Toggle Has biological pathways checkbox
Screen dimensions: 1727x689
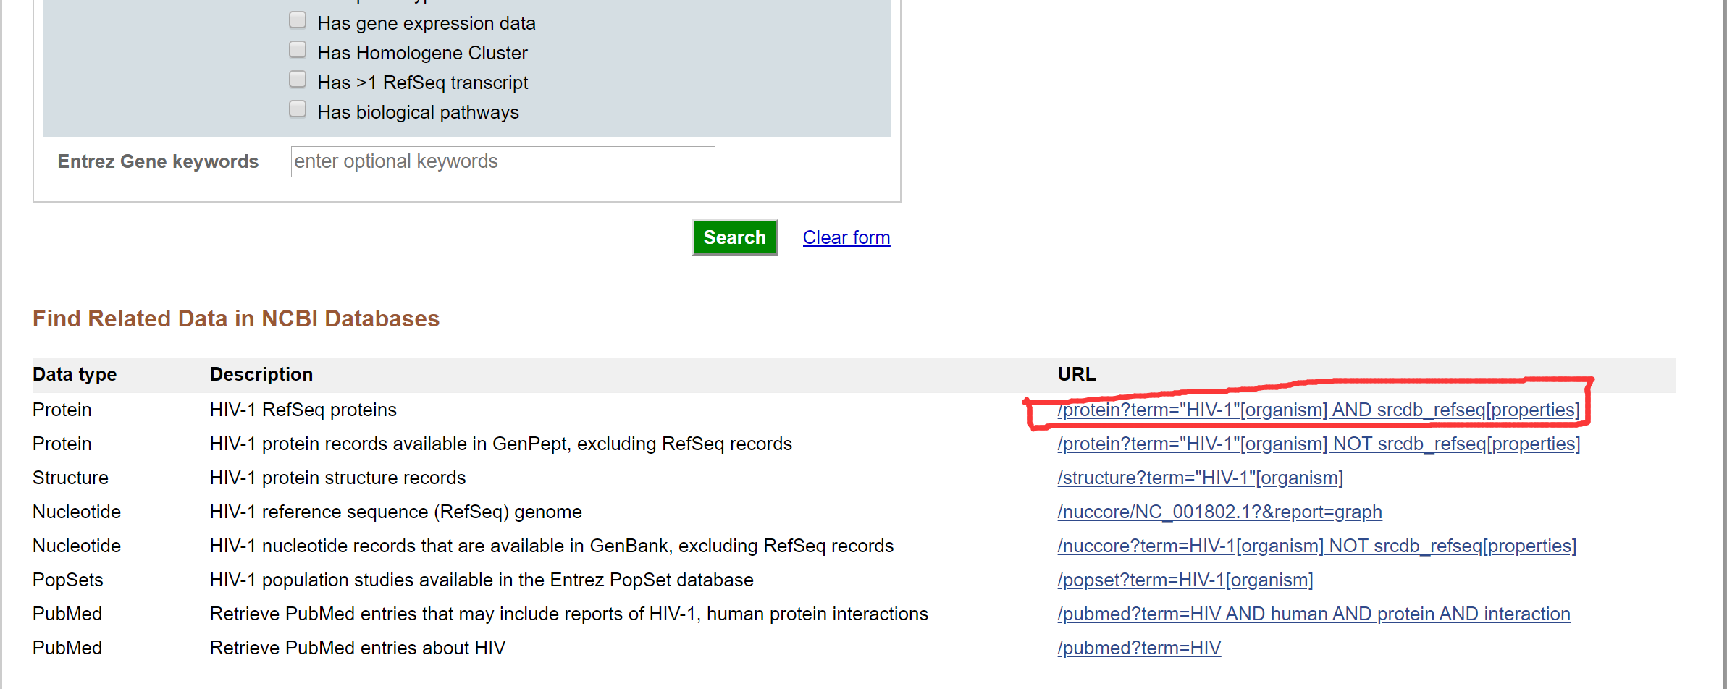point(298,109)
